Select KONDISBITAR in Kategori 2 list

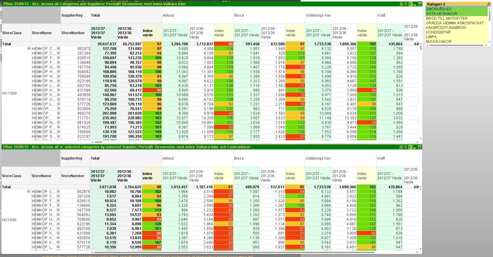point(457,32)
